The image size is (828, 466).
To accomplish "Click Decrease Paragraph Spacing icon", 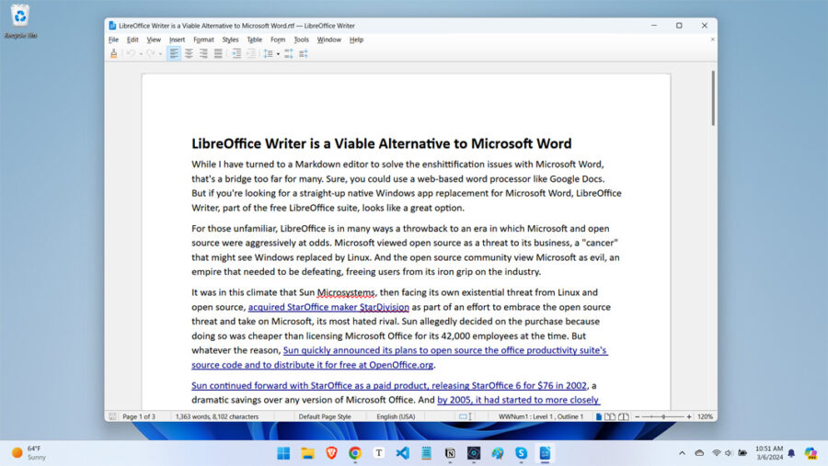I will [x=304, y=53].
